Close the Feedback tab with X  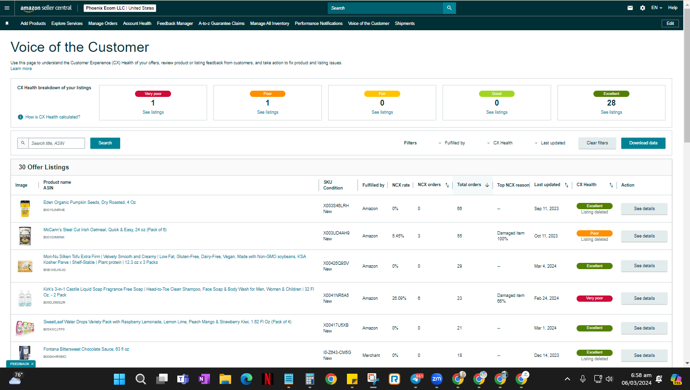(x=33, y=364)
